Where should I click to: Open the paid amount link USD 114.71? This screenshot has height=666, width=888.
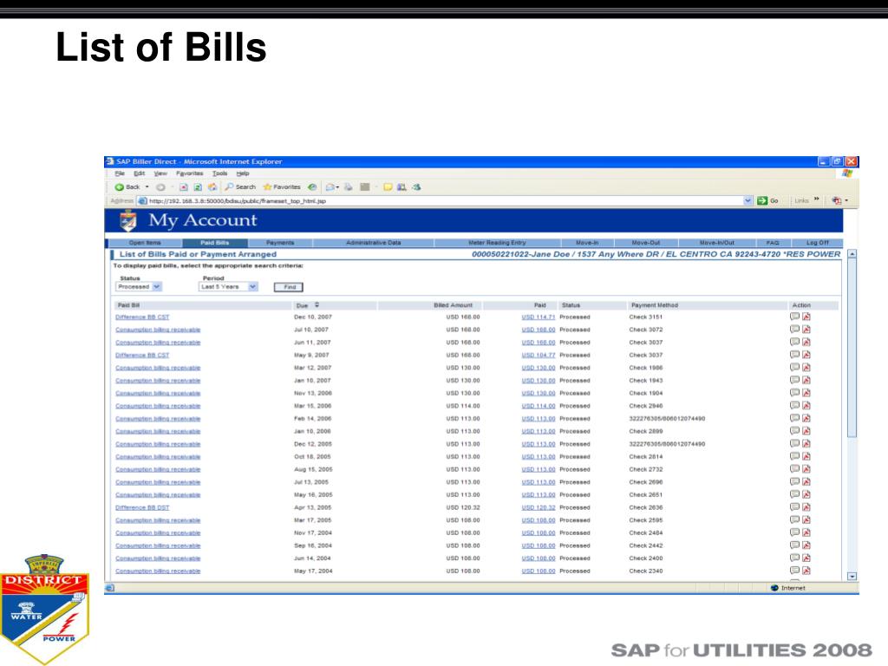coord(539,317)
